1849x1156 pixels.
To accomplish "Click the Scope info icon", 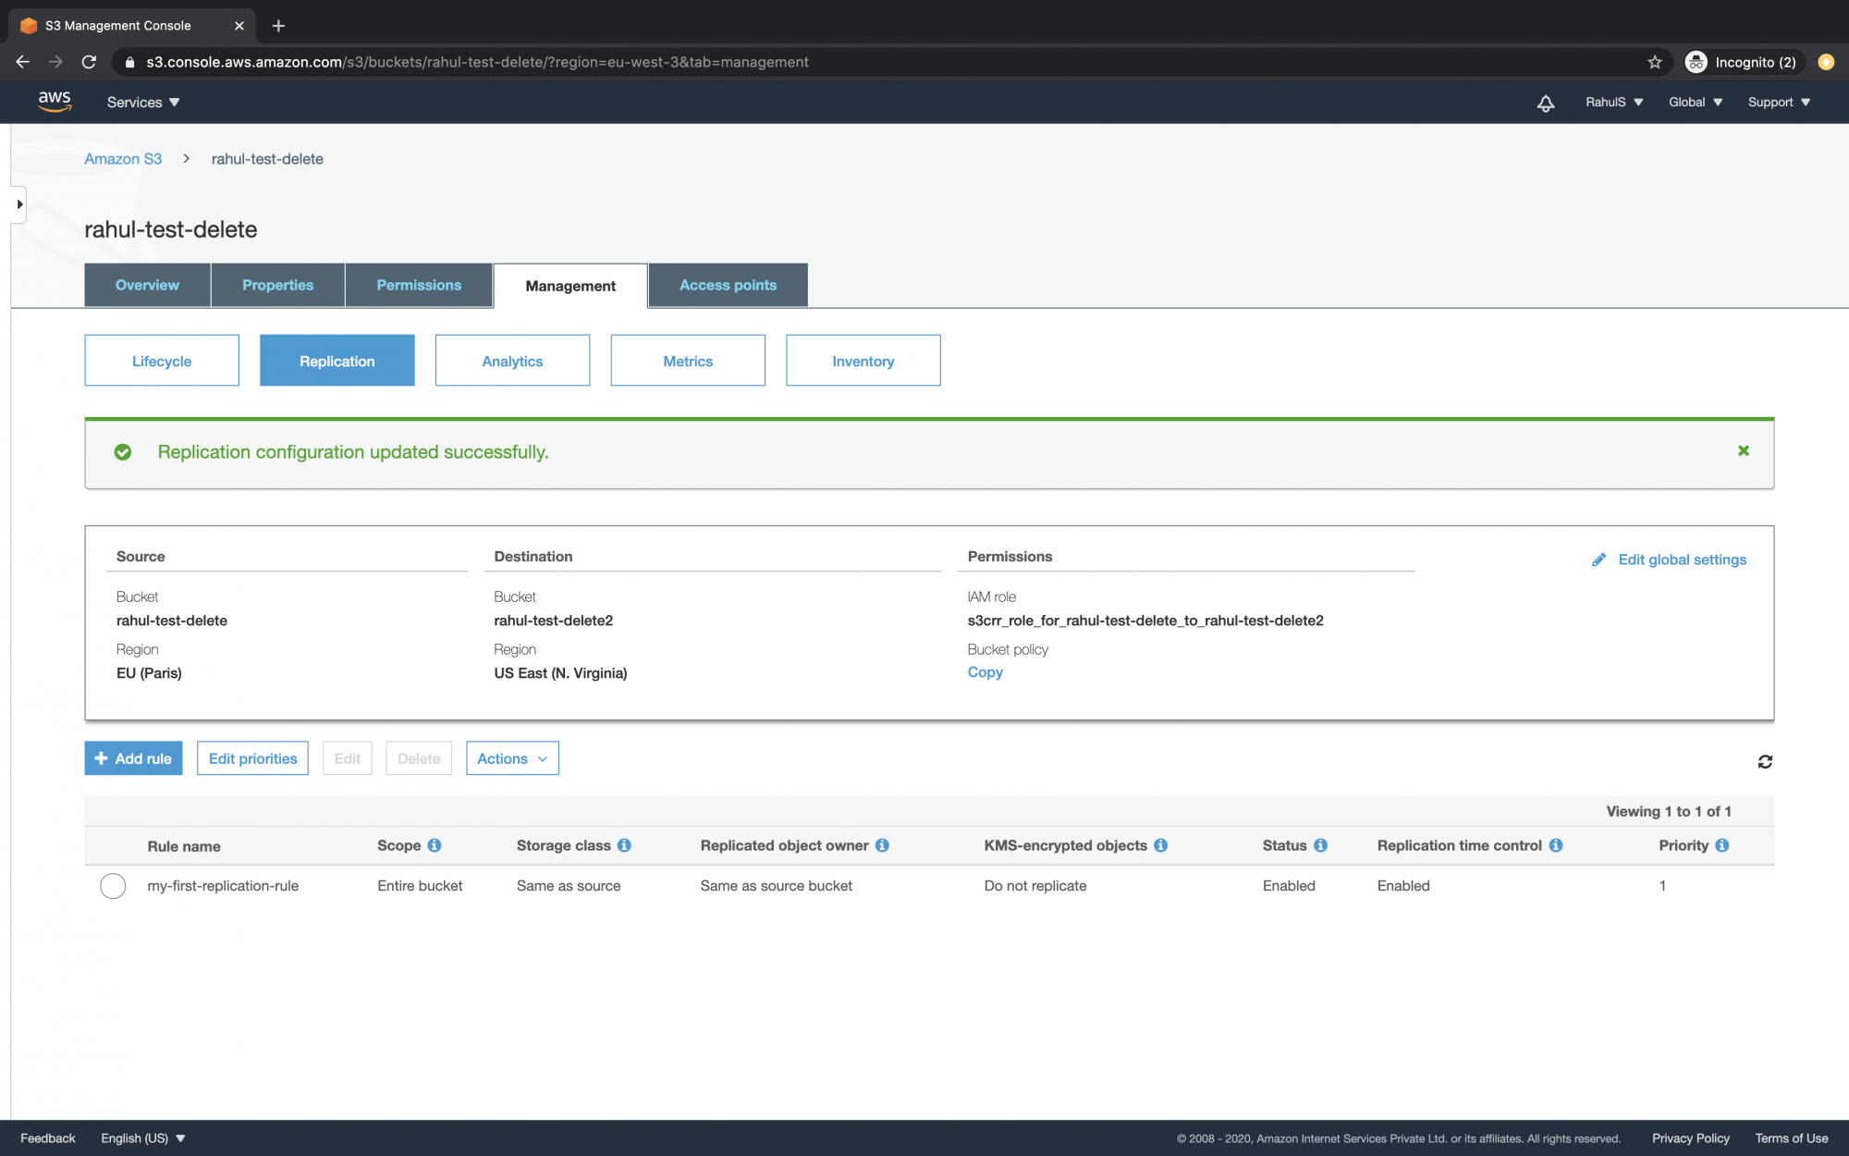I will [x=435, y=845].
